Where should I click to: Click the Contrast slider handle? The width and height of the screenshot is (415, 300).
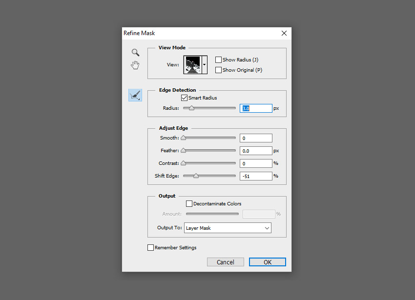coord(184,163)
